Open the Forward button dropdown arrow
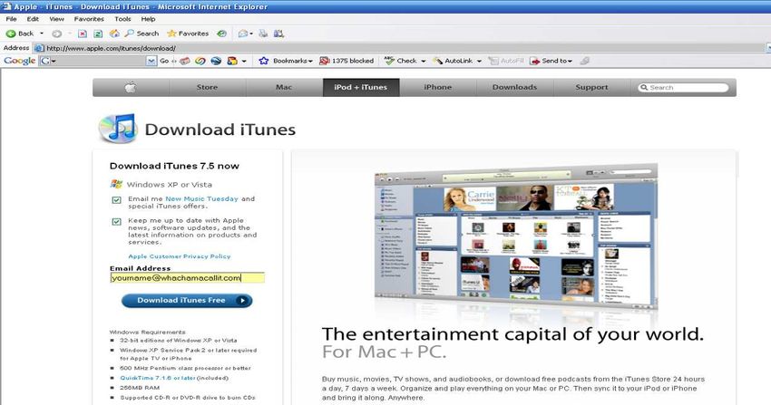771x405 pixels. [x=69, y=34]
